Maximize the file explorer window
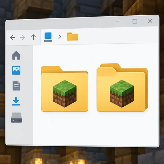The image size is (164, 164). point(135,21)
